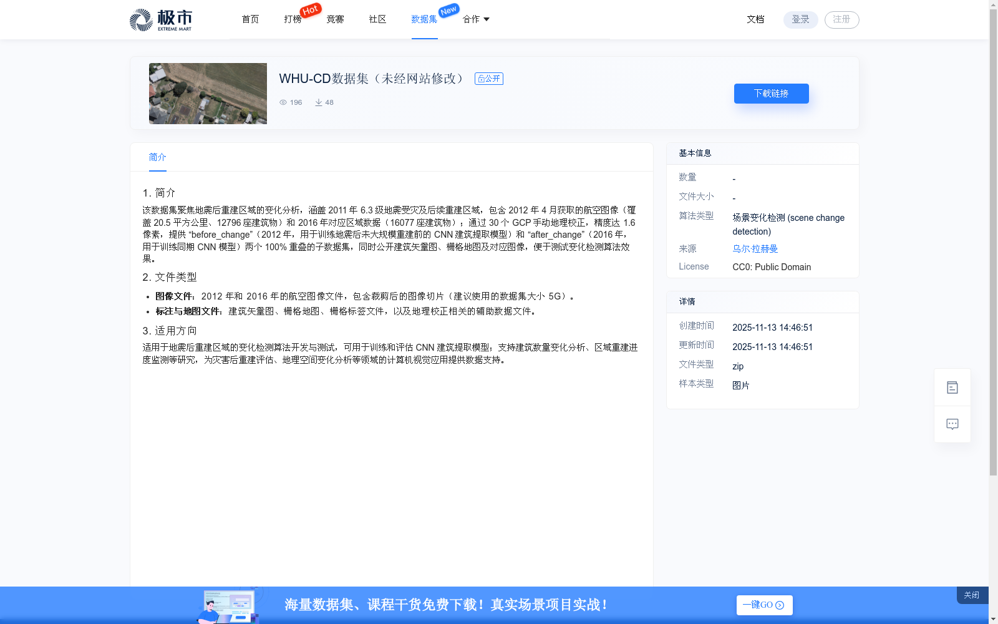Click the 登录 login button

pyautogui.click(x=801, y=19)
